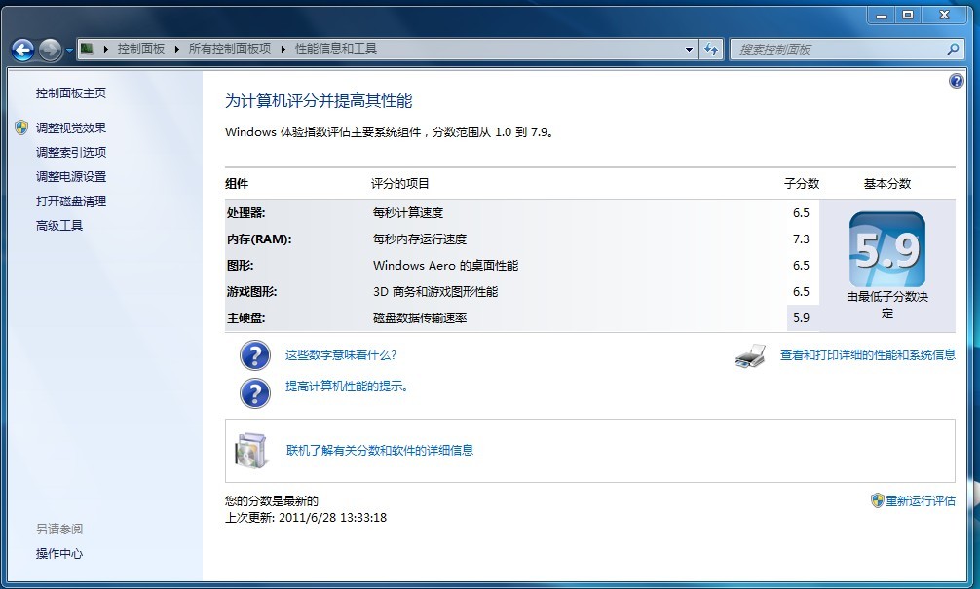Image resolution: width=980 pixels, height=589 pixels.
Task: Focus the 搜索控制面板 search field
Action: (x=838, y=49)
